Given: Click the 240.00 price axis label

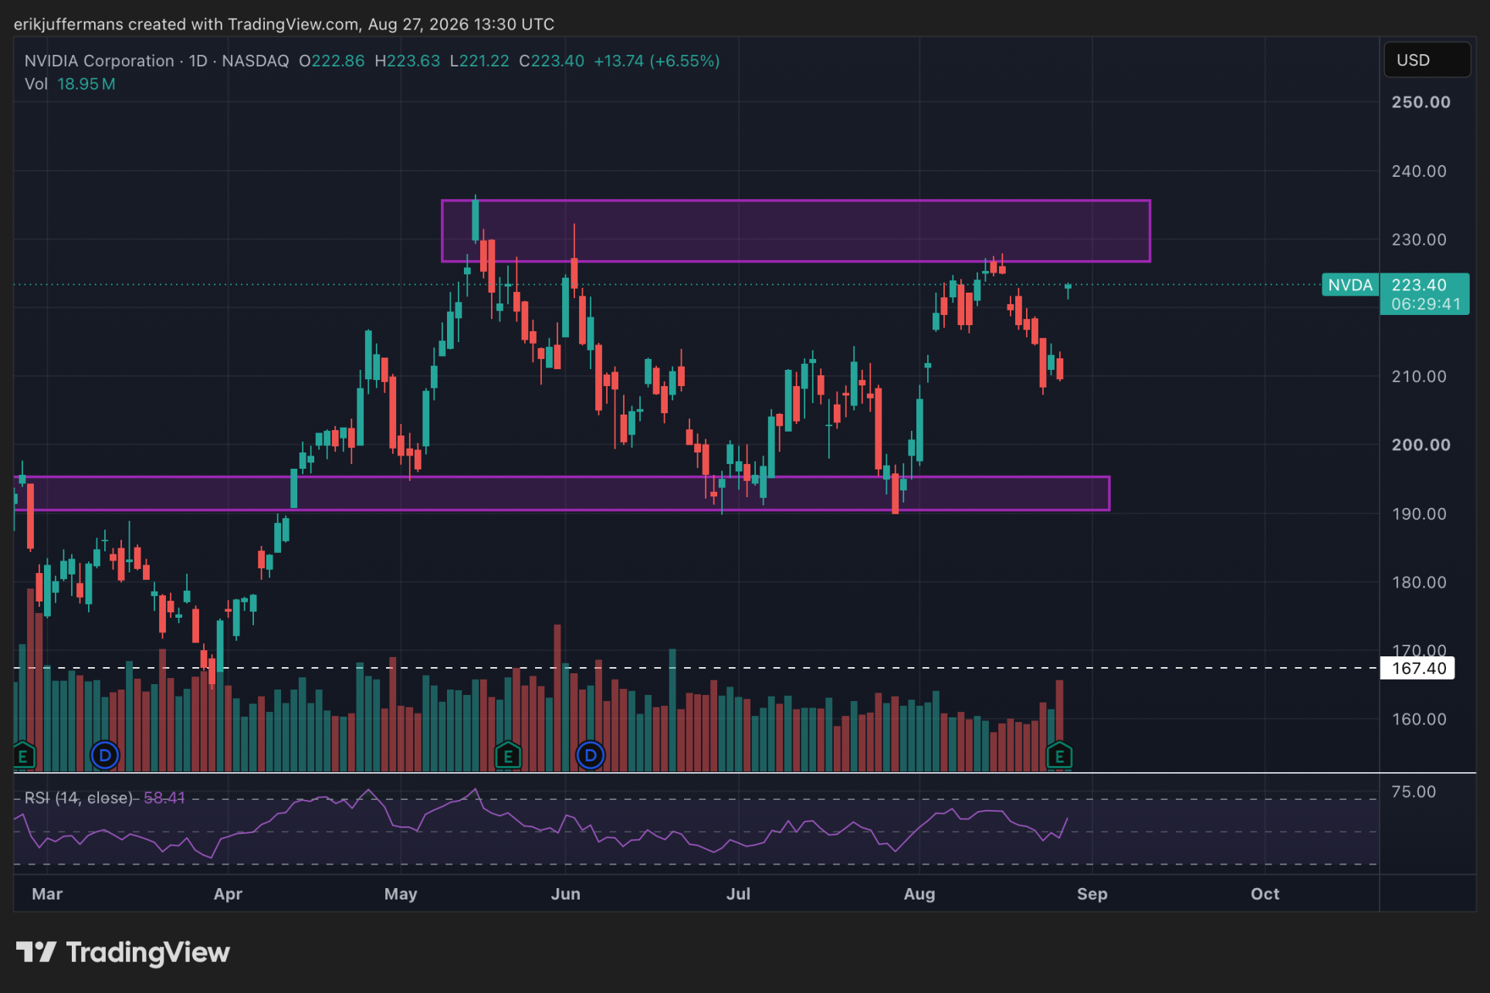Looking at the screenshot, I should (1419, 171).
